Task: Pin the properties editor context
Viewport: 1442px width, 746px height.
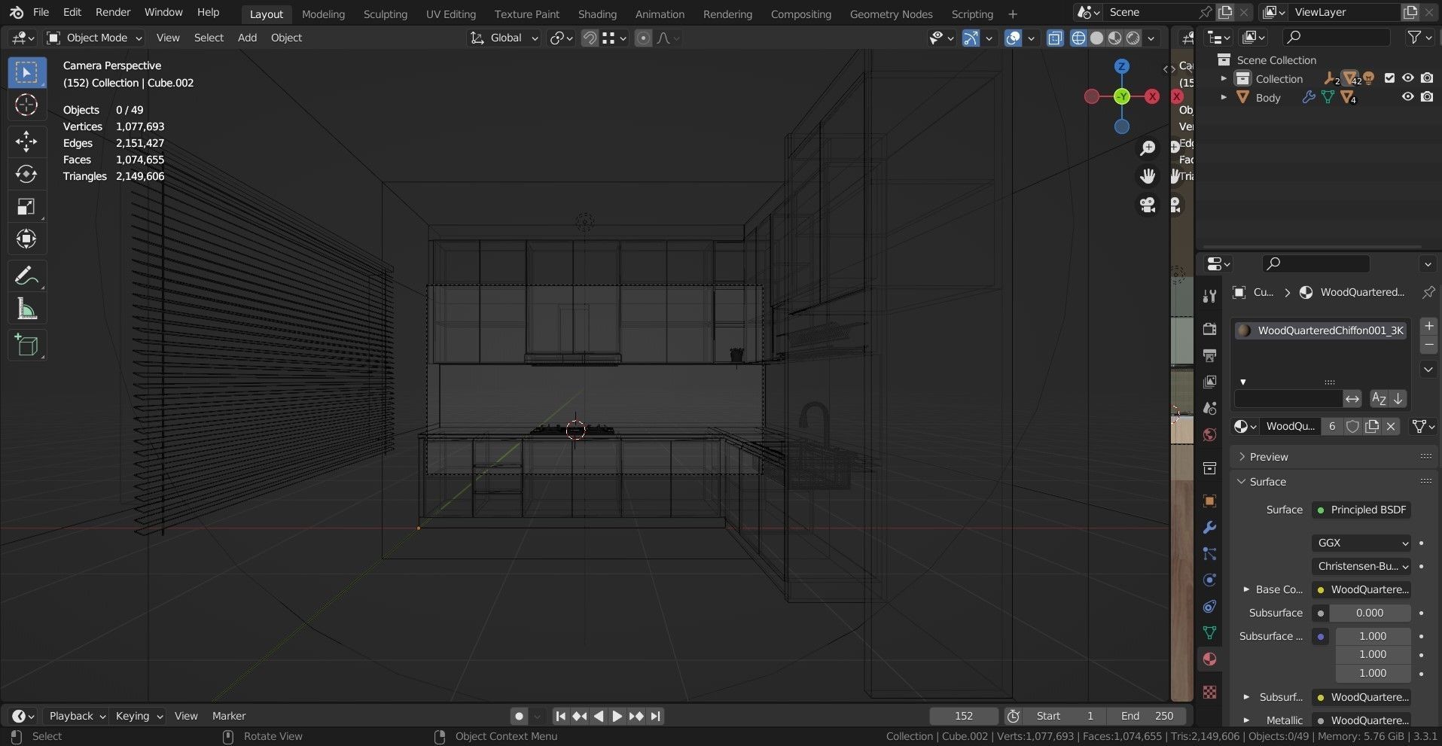Action: tap(1428, 292)
